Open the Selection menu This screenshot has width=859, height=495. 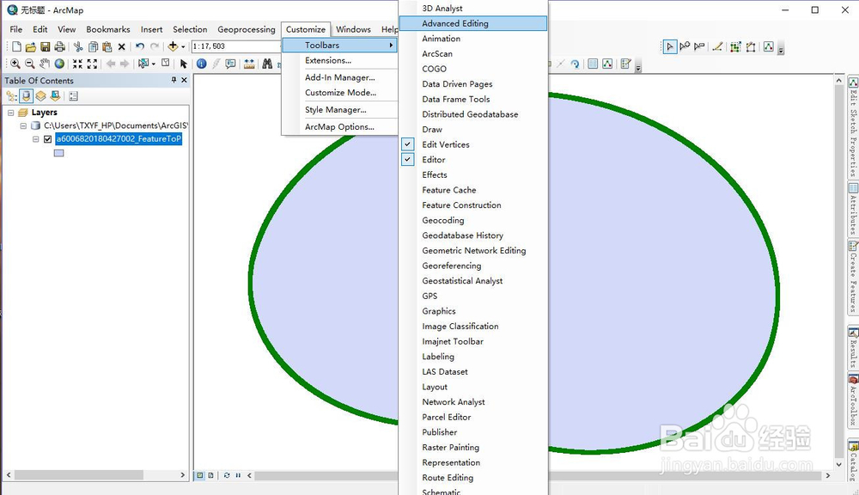click(x=190, y=29)
